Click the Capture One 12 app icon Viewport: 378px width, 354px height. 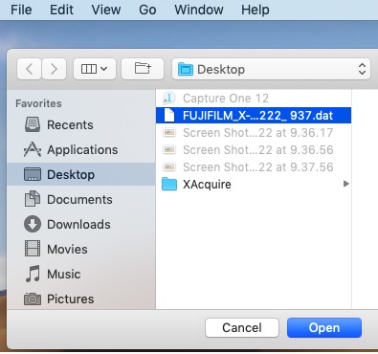pyautogui.click(x=169, y=99)
